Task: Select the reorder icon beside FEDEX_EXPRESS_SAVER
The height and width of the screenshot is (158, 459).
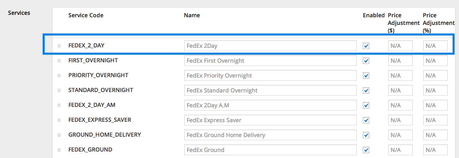Action: click(59, 120)
